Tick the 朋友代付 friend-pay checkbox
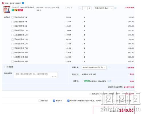Screen dimensions: 143x114 tap(39, 101)
